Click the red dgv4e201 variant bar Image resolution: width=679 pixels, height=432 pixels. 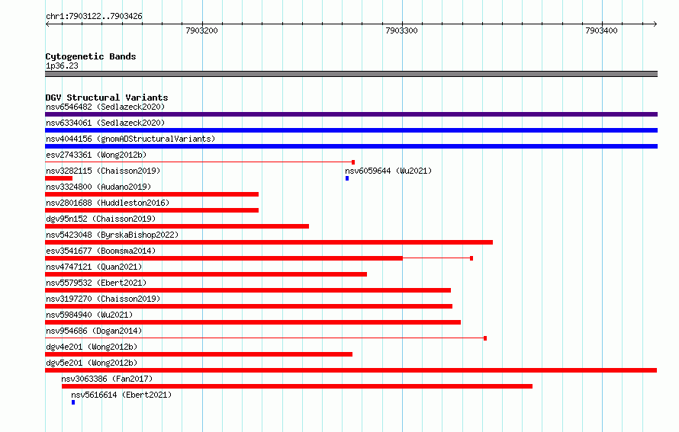pos(199,354)
